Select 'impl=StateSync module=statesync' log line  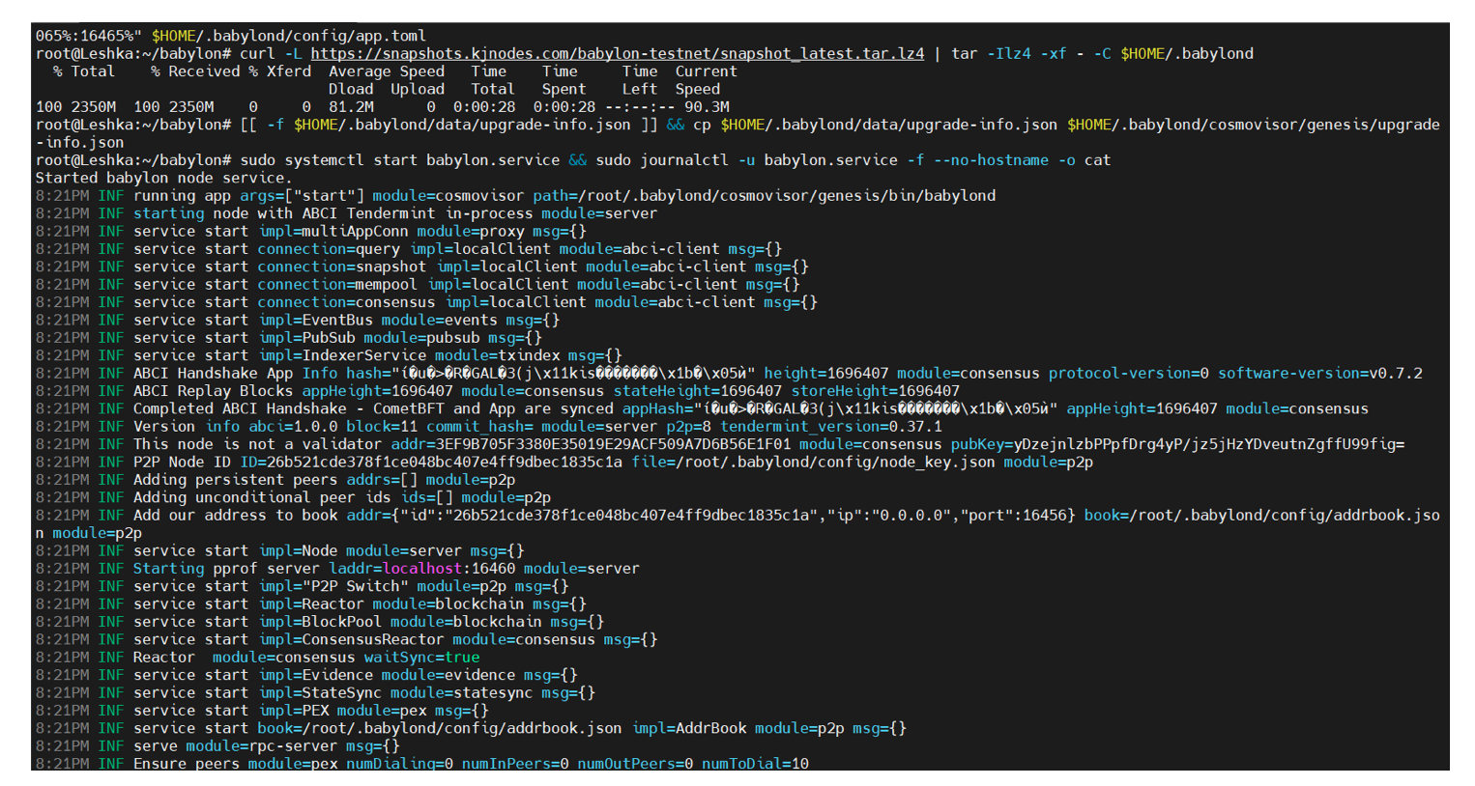pos(315,693)
